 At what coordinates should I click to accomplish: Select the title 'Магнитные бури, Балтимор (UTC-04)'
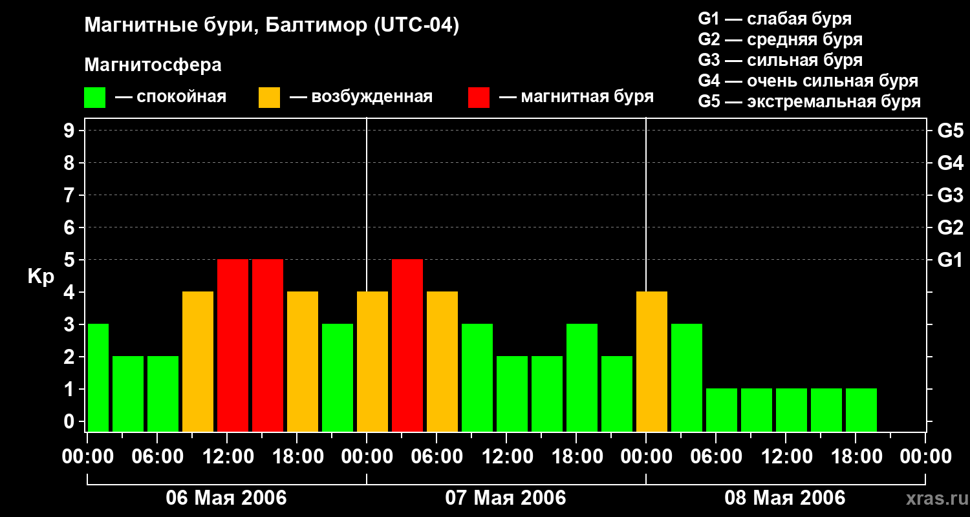click(272, 26)
